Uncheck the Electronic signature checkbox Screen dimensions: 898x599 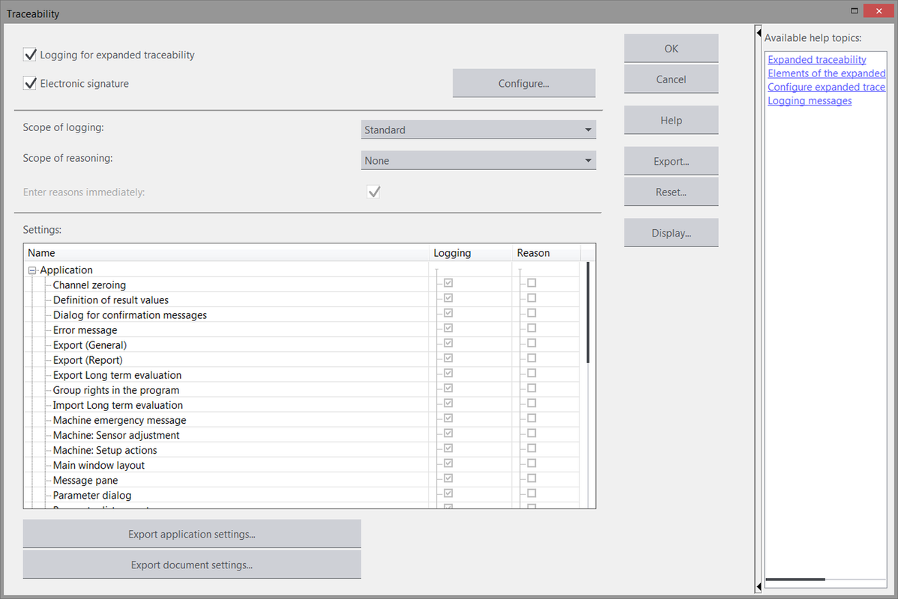pyautogui.click(x=30, y=84)
